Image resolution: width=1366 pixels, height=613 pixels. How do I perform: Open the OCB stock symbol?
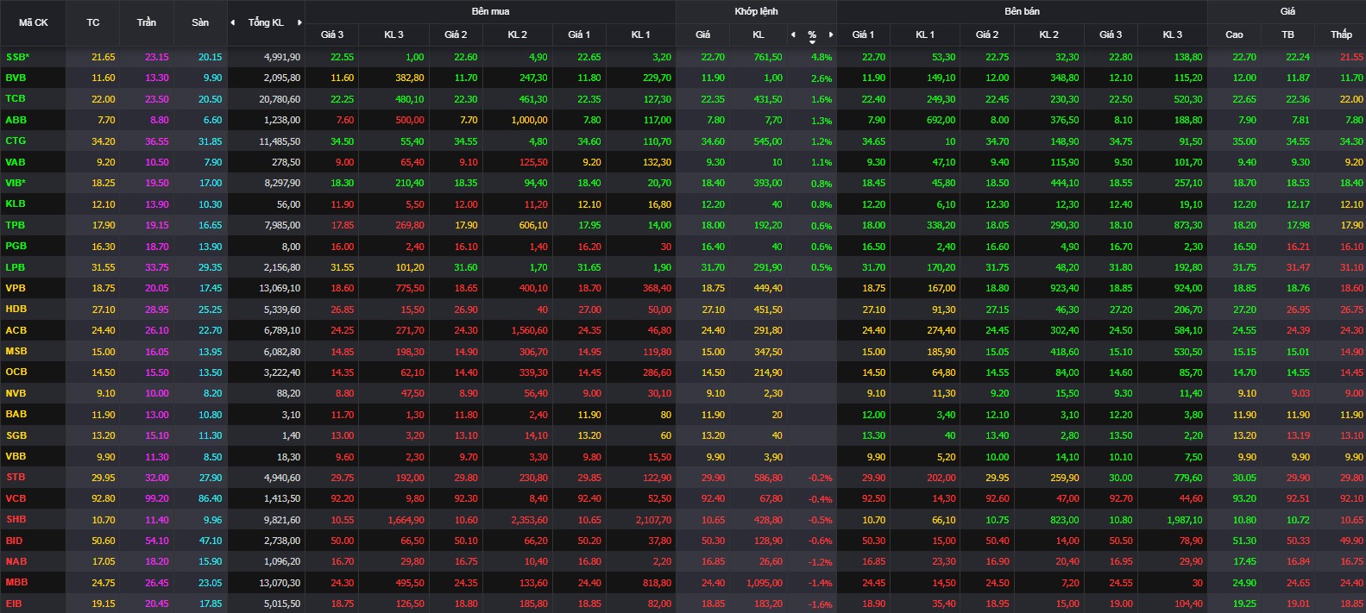pos(16,372)
